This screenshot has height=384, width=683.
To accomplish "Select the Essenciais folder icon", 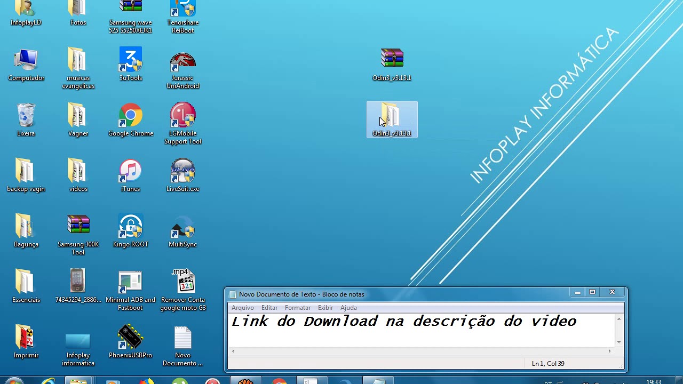I will (26, 287).
